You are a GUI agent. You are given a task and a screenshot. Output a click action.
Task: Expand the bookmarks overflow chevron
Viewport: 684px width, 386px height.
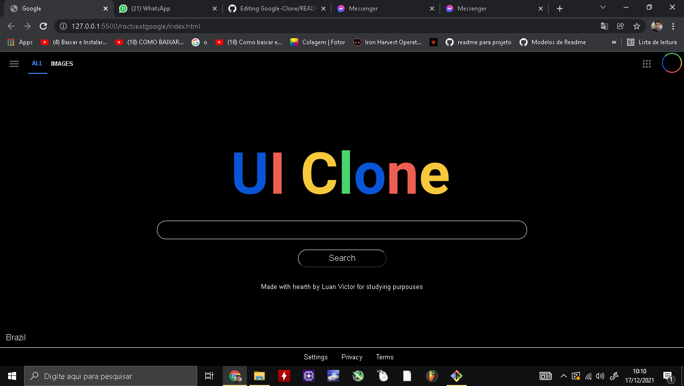point(614,42)
